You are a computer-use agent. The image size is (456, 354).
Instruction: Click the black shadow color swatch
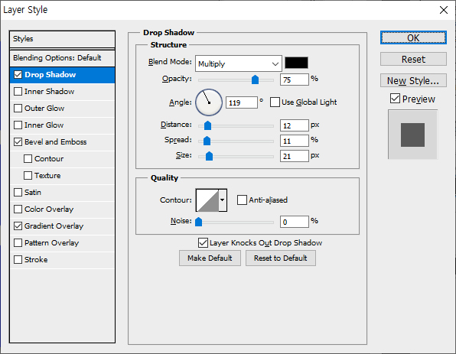click(296, 63)
